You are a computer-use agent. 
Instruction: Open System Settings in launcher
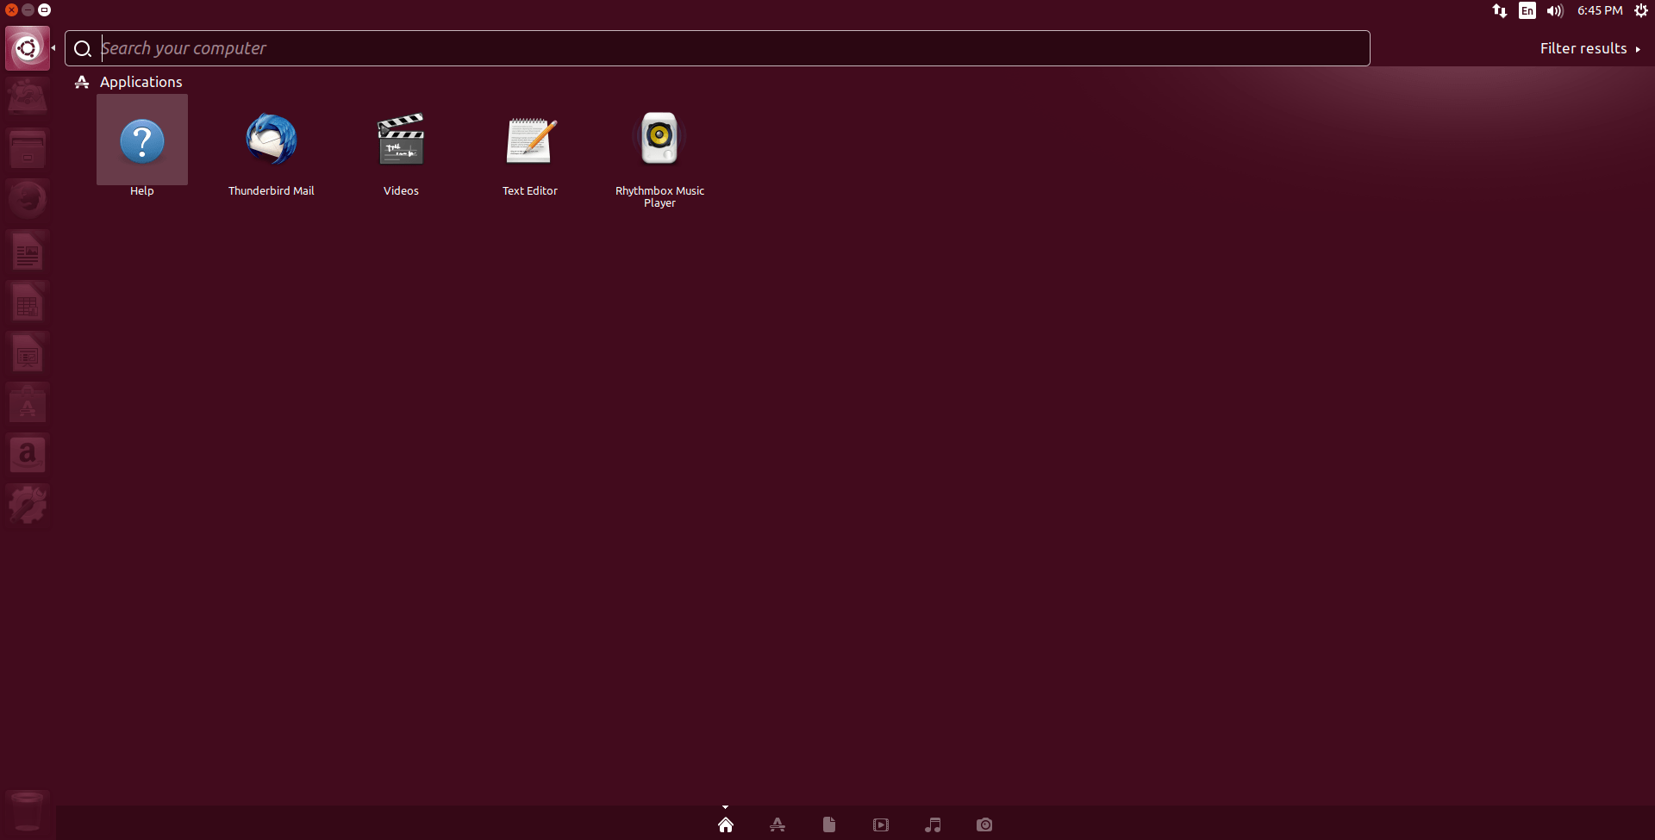pyautogui.click(x=28, y=505)
